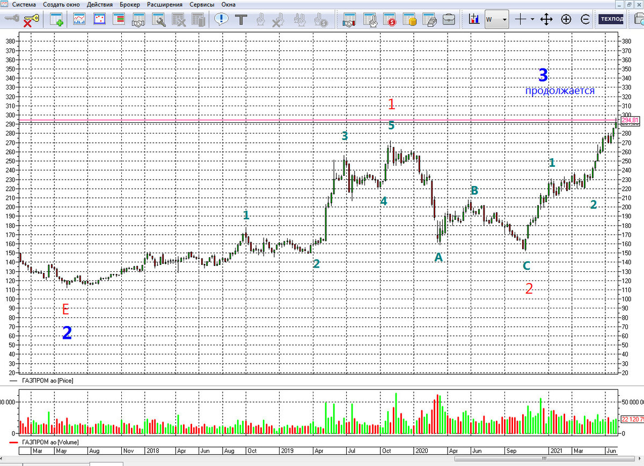Click the grayed table with X icon
This screenshot has width=644, height=466.
pos(178,21)
